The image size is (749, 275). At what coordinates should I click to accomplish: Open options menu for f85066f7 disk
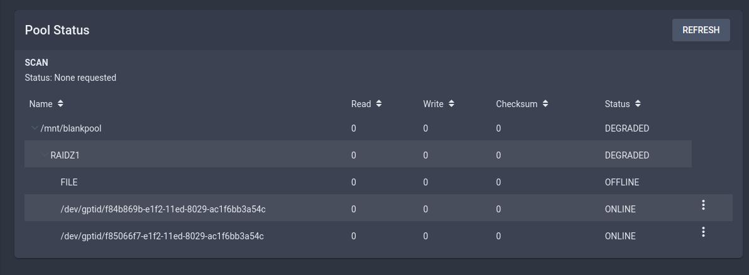click(703, 232)
